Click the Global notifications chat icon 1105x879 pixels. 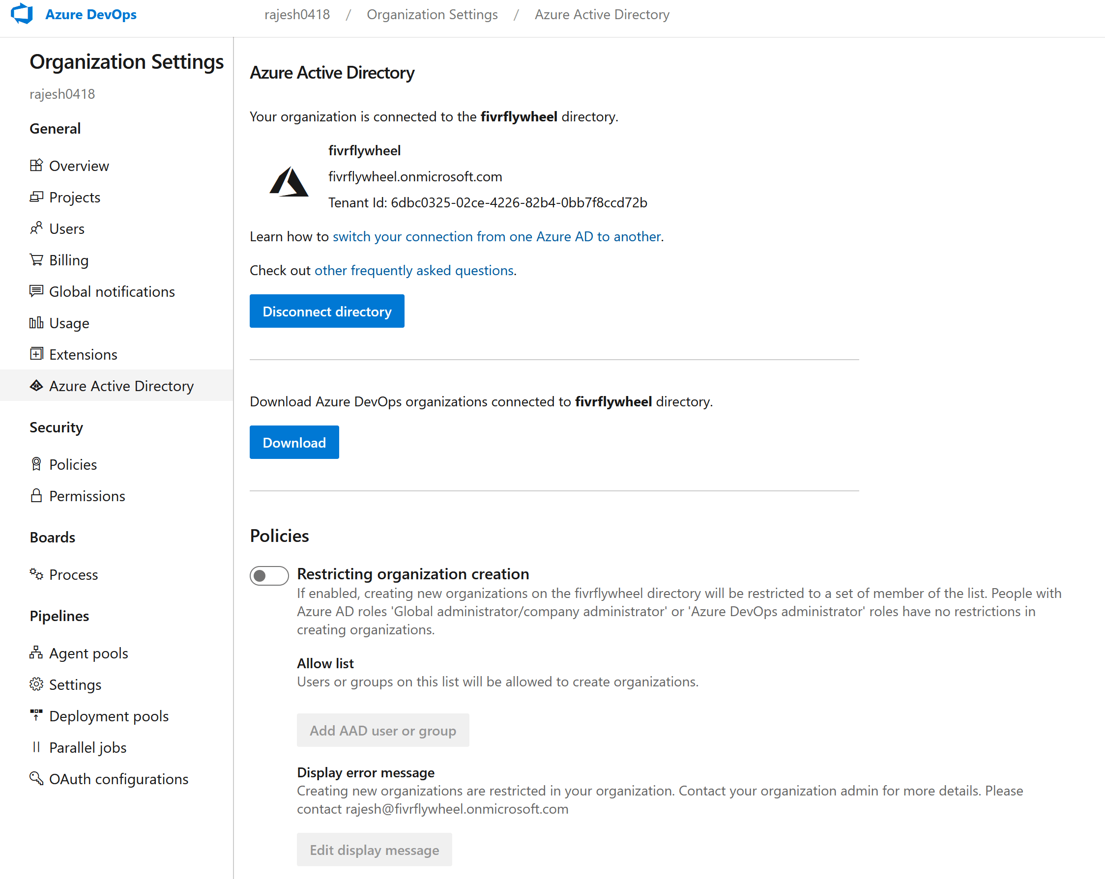click(36, 291)
